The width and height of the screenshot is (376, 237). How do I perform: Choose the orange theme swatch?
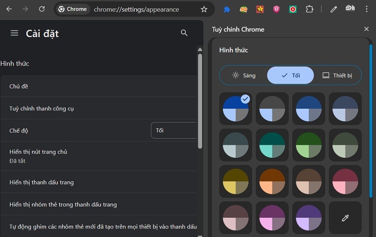point(272,181)
